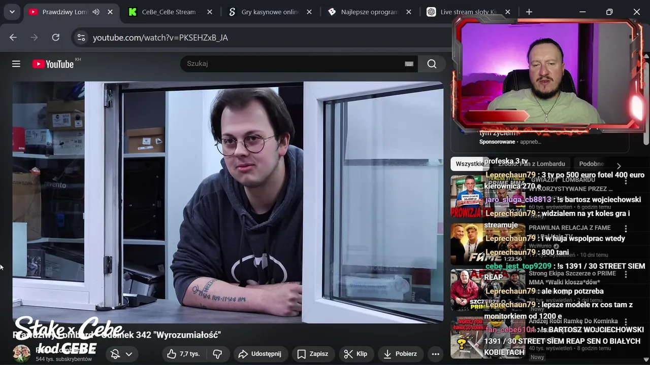Click the Strong Ekipa Szczerze o PRIME title

tap(572, 278)
